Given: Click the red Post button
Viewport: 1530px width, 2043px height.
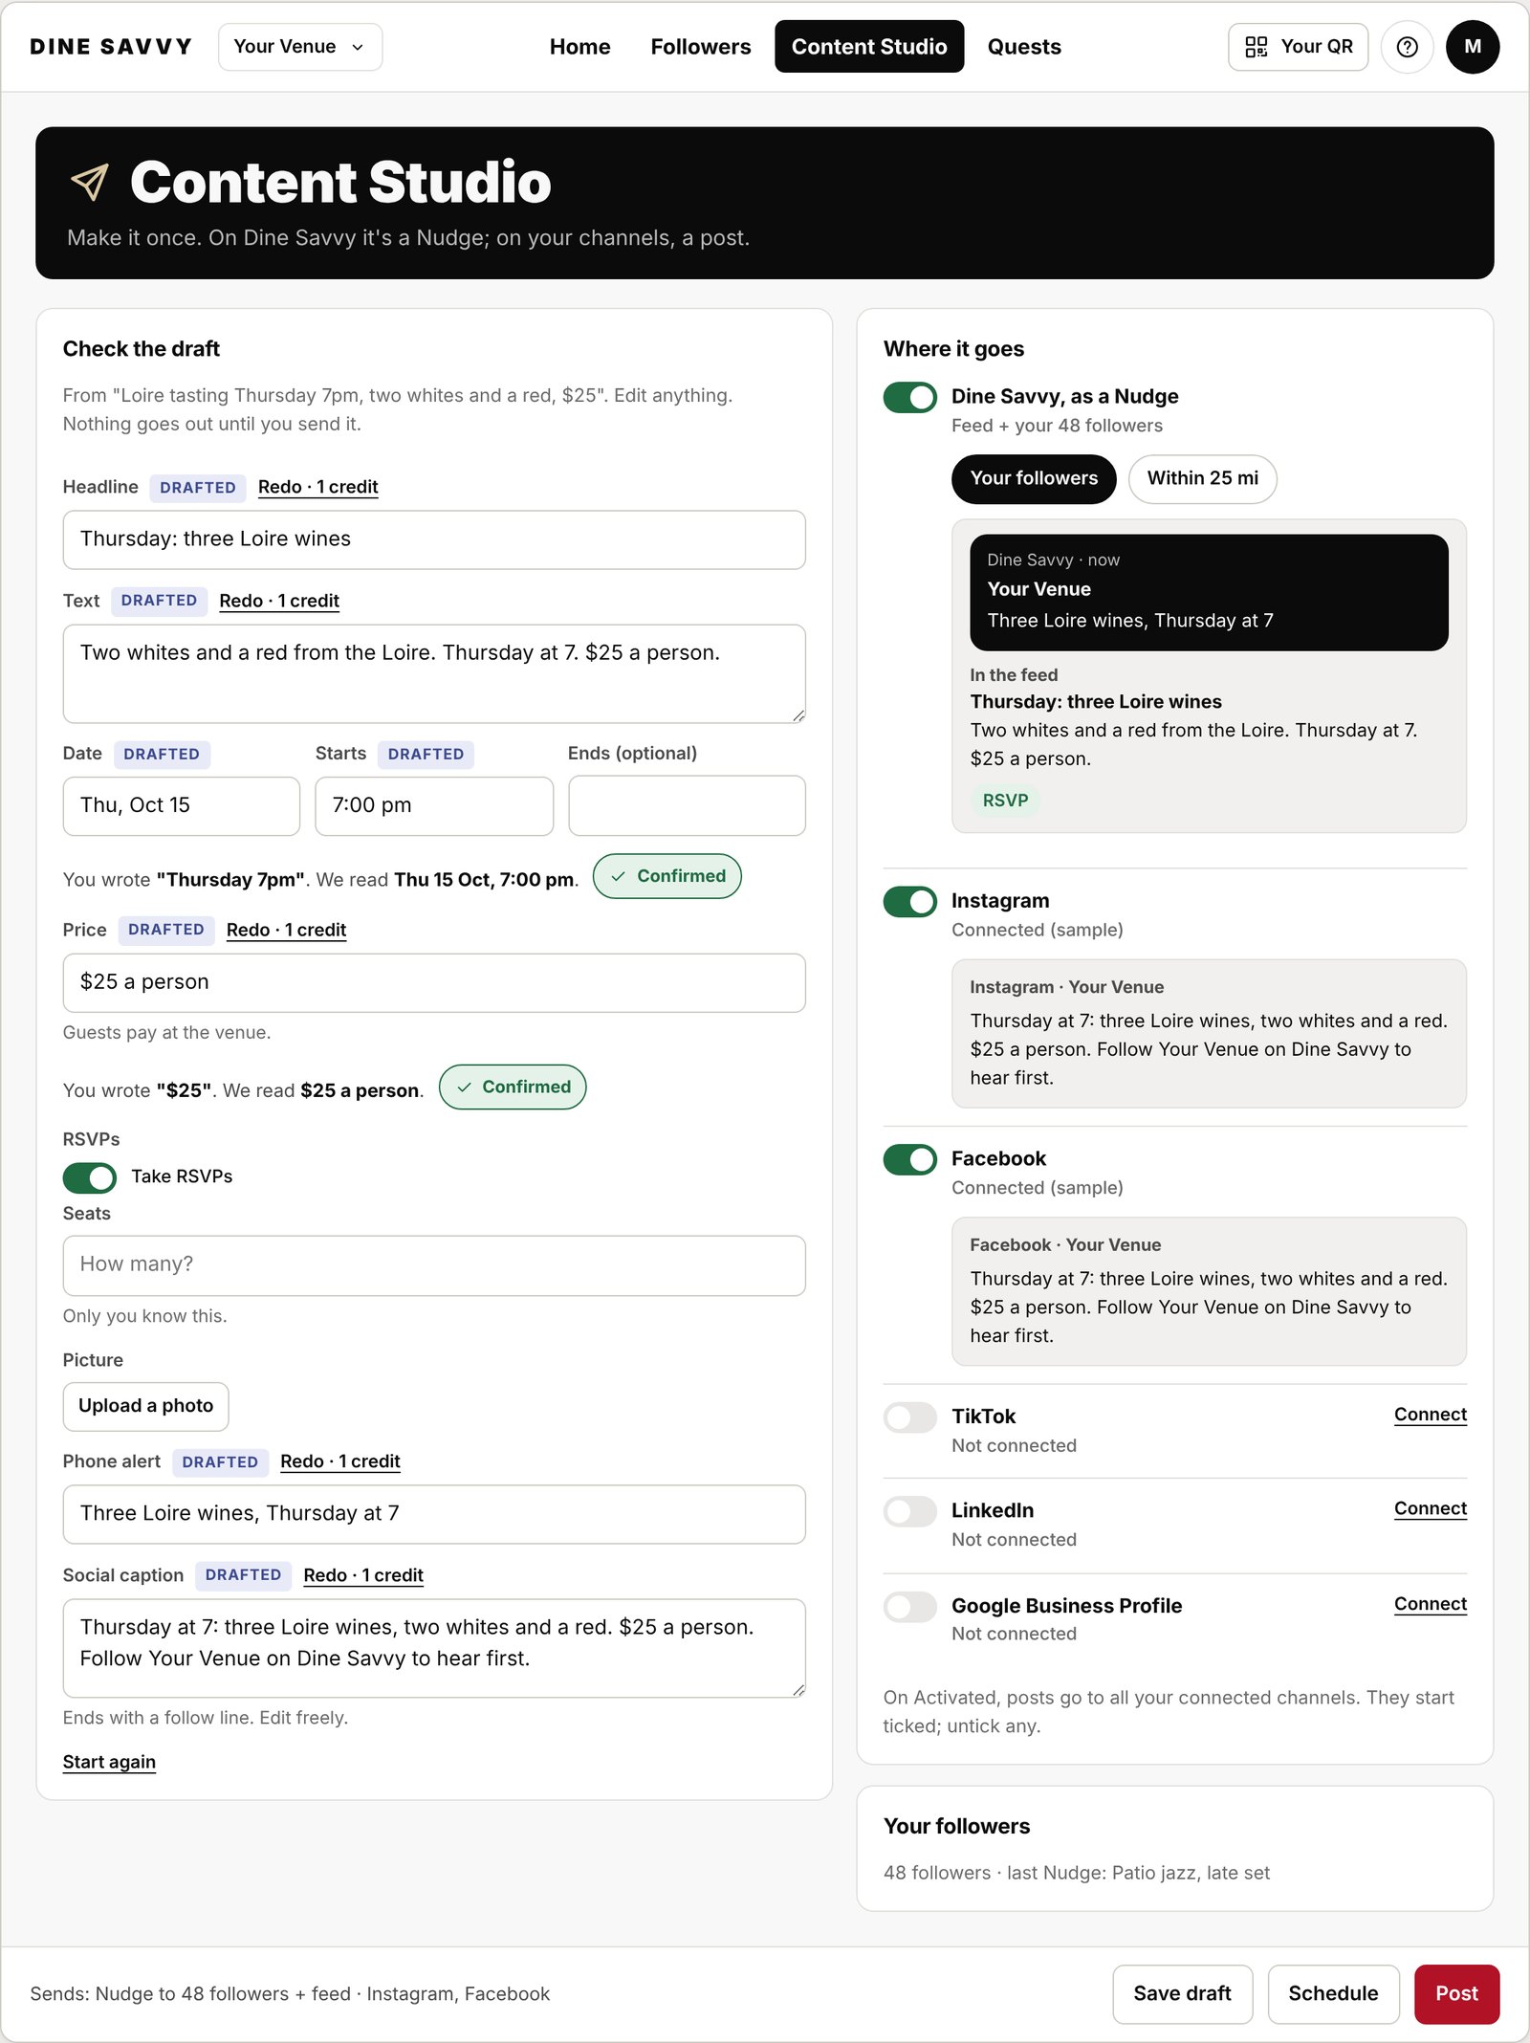Looking at the screenshot, I should point(1456,1994).
